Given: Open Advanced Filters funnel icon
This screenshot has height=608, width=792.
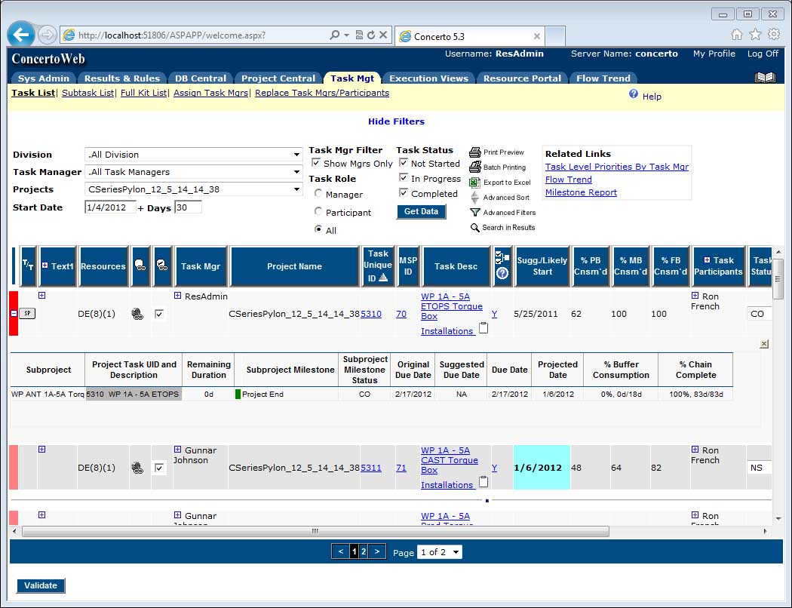Looking at the screenshot, I should click(474, 213).
